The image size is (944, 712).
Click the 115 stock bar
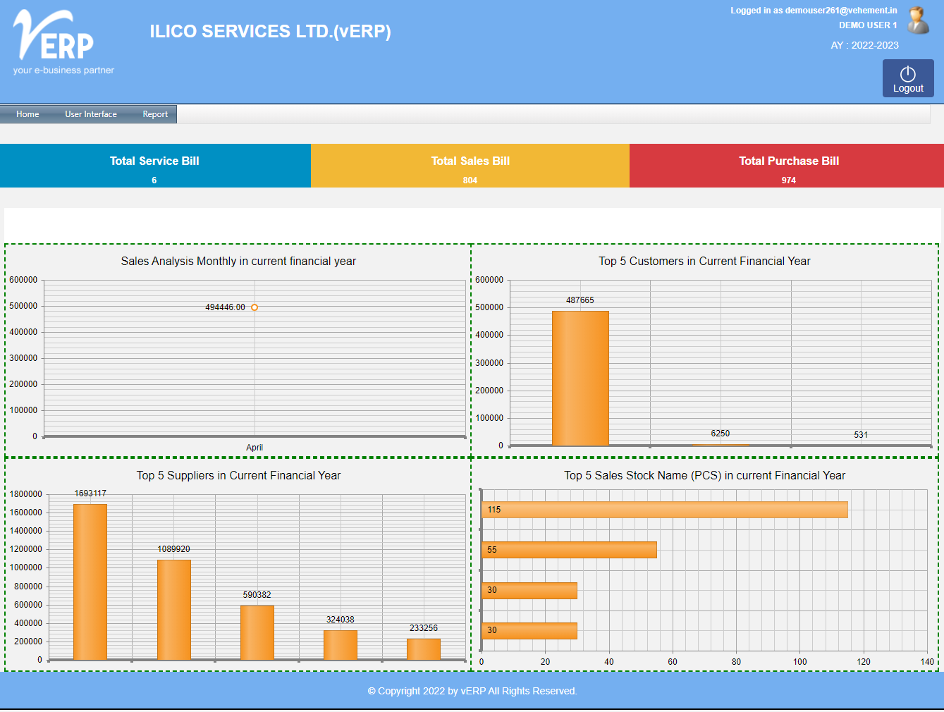coord(665,510)
